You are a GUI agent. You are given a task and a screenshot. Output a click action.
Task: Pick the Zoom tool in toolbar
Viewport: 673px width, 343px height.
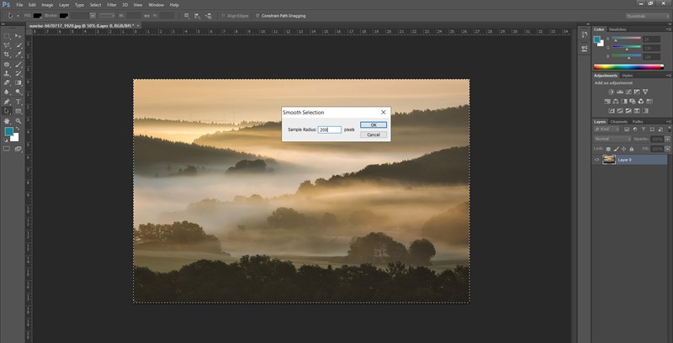click(x=19, y=121)
